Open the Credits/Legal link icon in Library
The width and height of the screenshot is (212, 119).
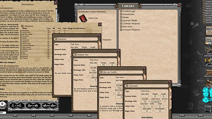pyautogui.click(x=121, y=11)
